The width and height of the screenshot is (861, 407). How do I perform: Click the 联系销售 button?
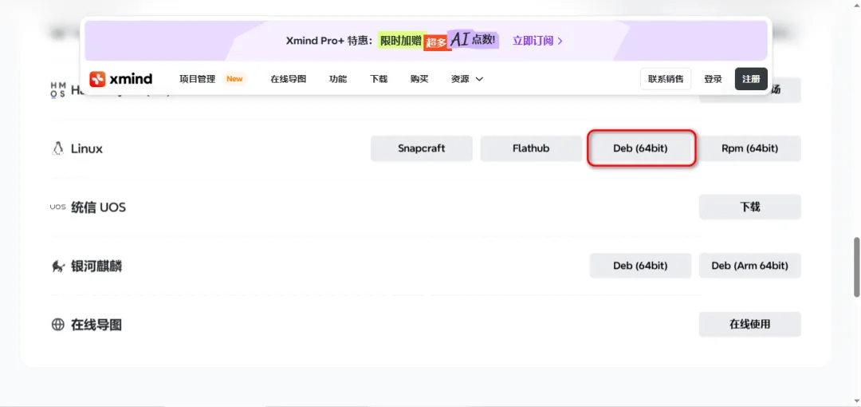coord(666,79)
